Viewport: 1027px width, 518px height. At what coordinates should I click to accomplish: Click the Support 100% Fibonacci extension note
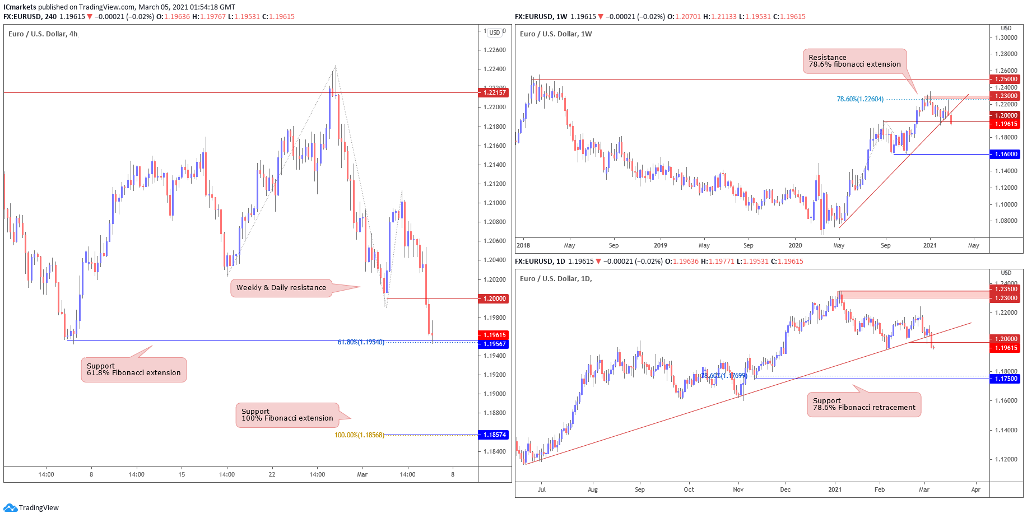(x=287, y=415)
